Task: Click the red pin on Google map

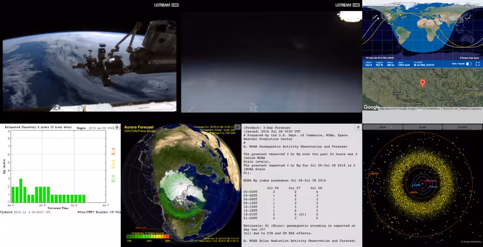Action: (423, 83)
